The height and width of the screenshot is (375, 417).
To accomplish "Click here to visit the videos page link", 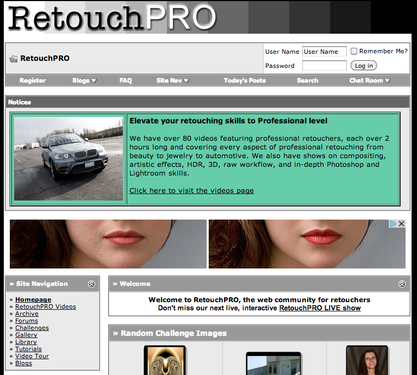I will pos(191,190).
